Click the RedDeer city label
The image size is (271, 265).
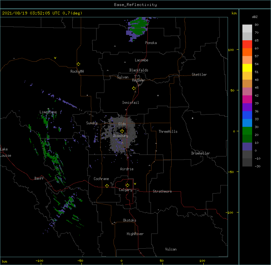[138, 80]
